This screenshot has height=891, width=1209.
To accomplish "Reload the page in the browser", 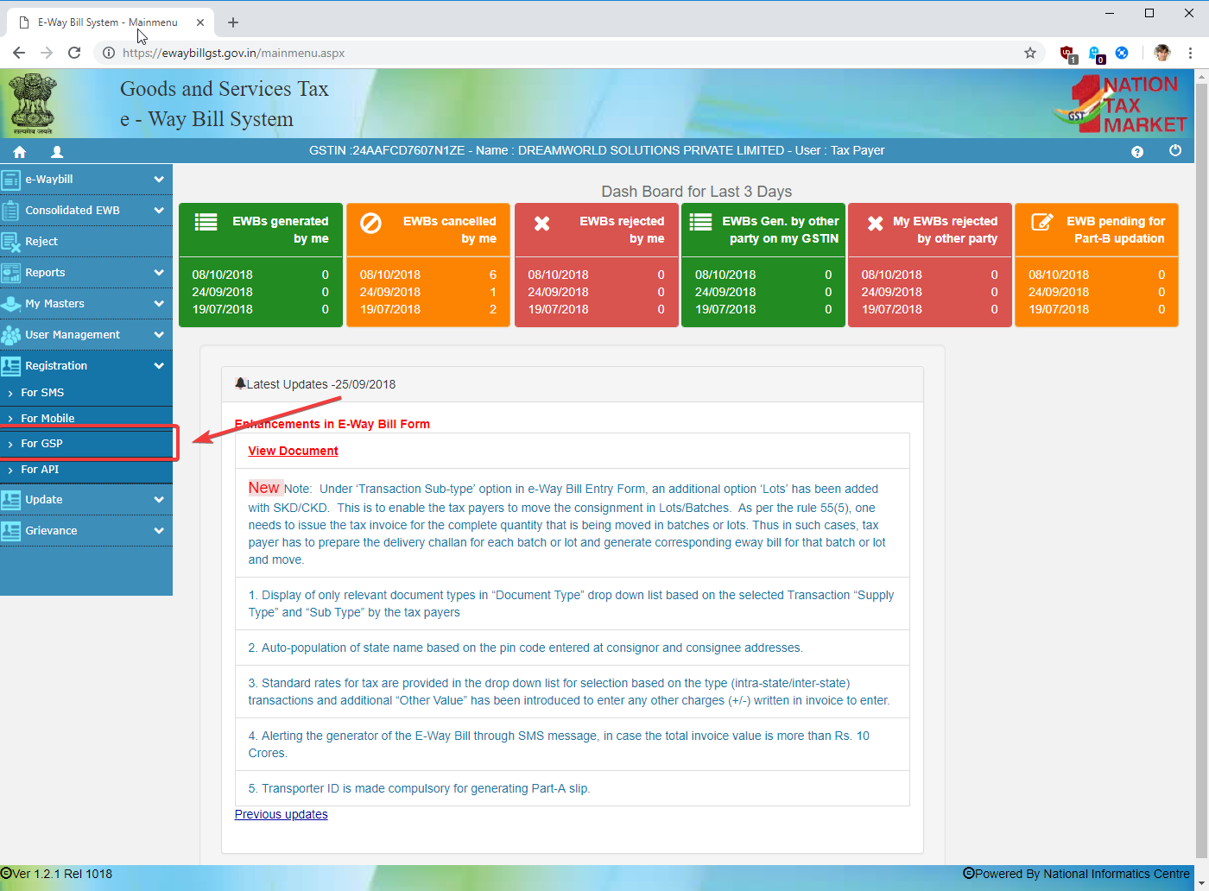I will tap(74, 53).
